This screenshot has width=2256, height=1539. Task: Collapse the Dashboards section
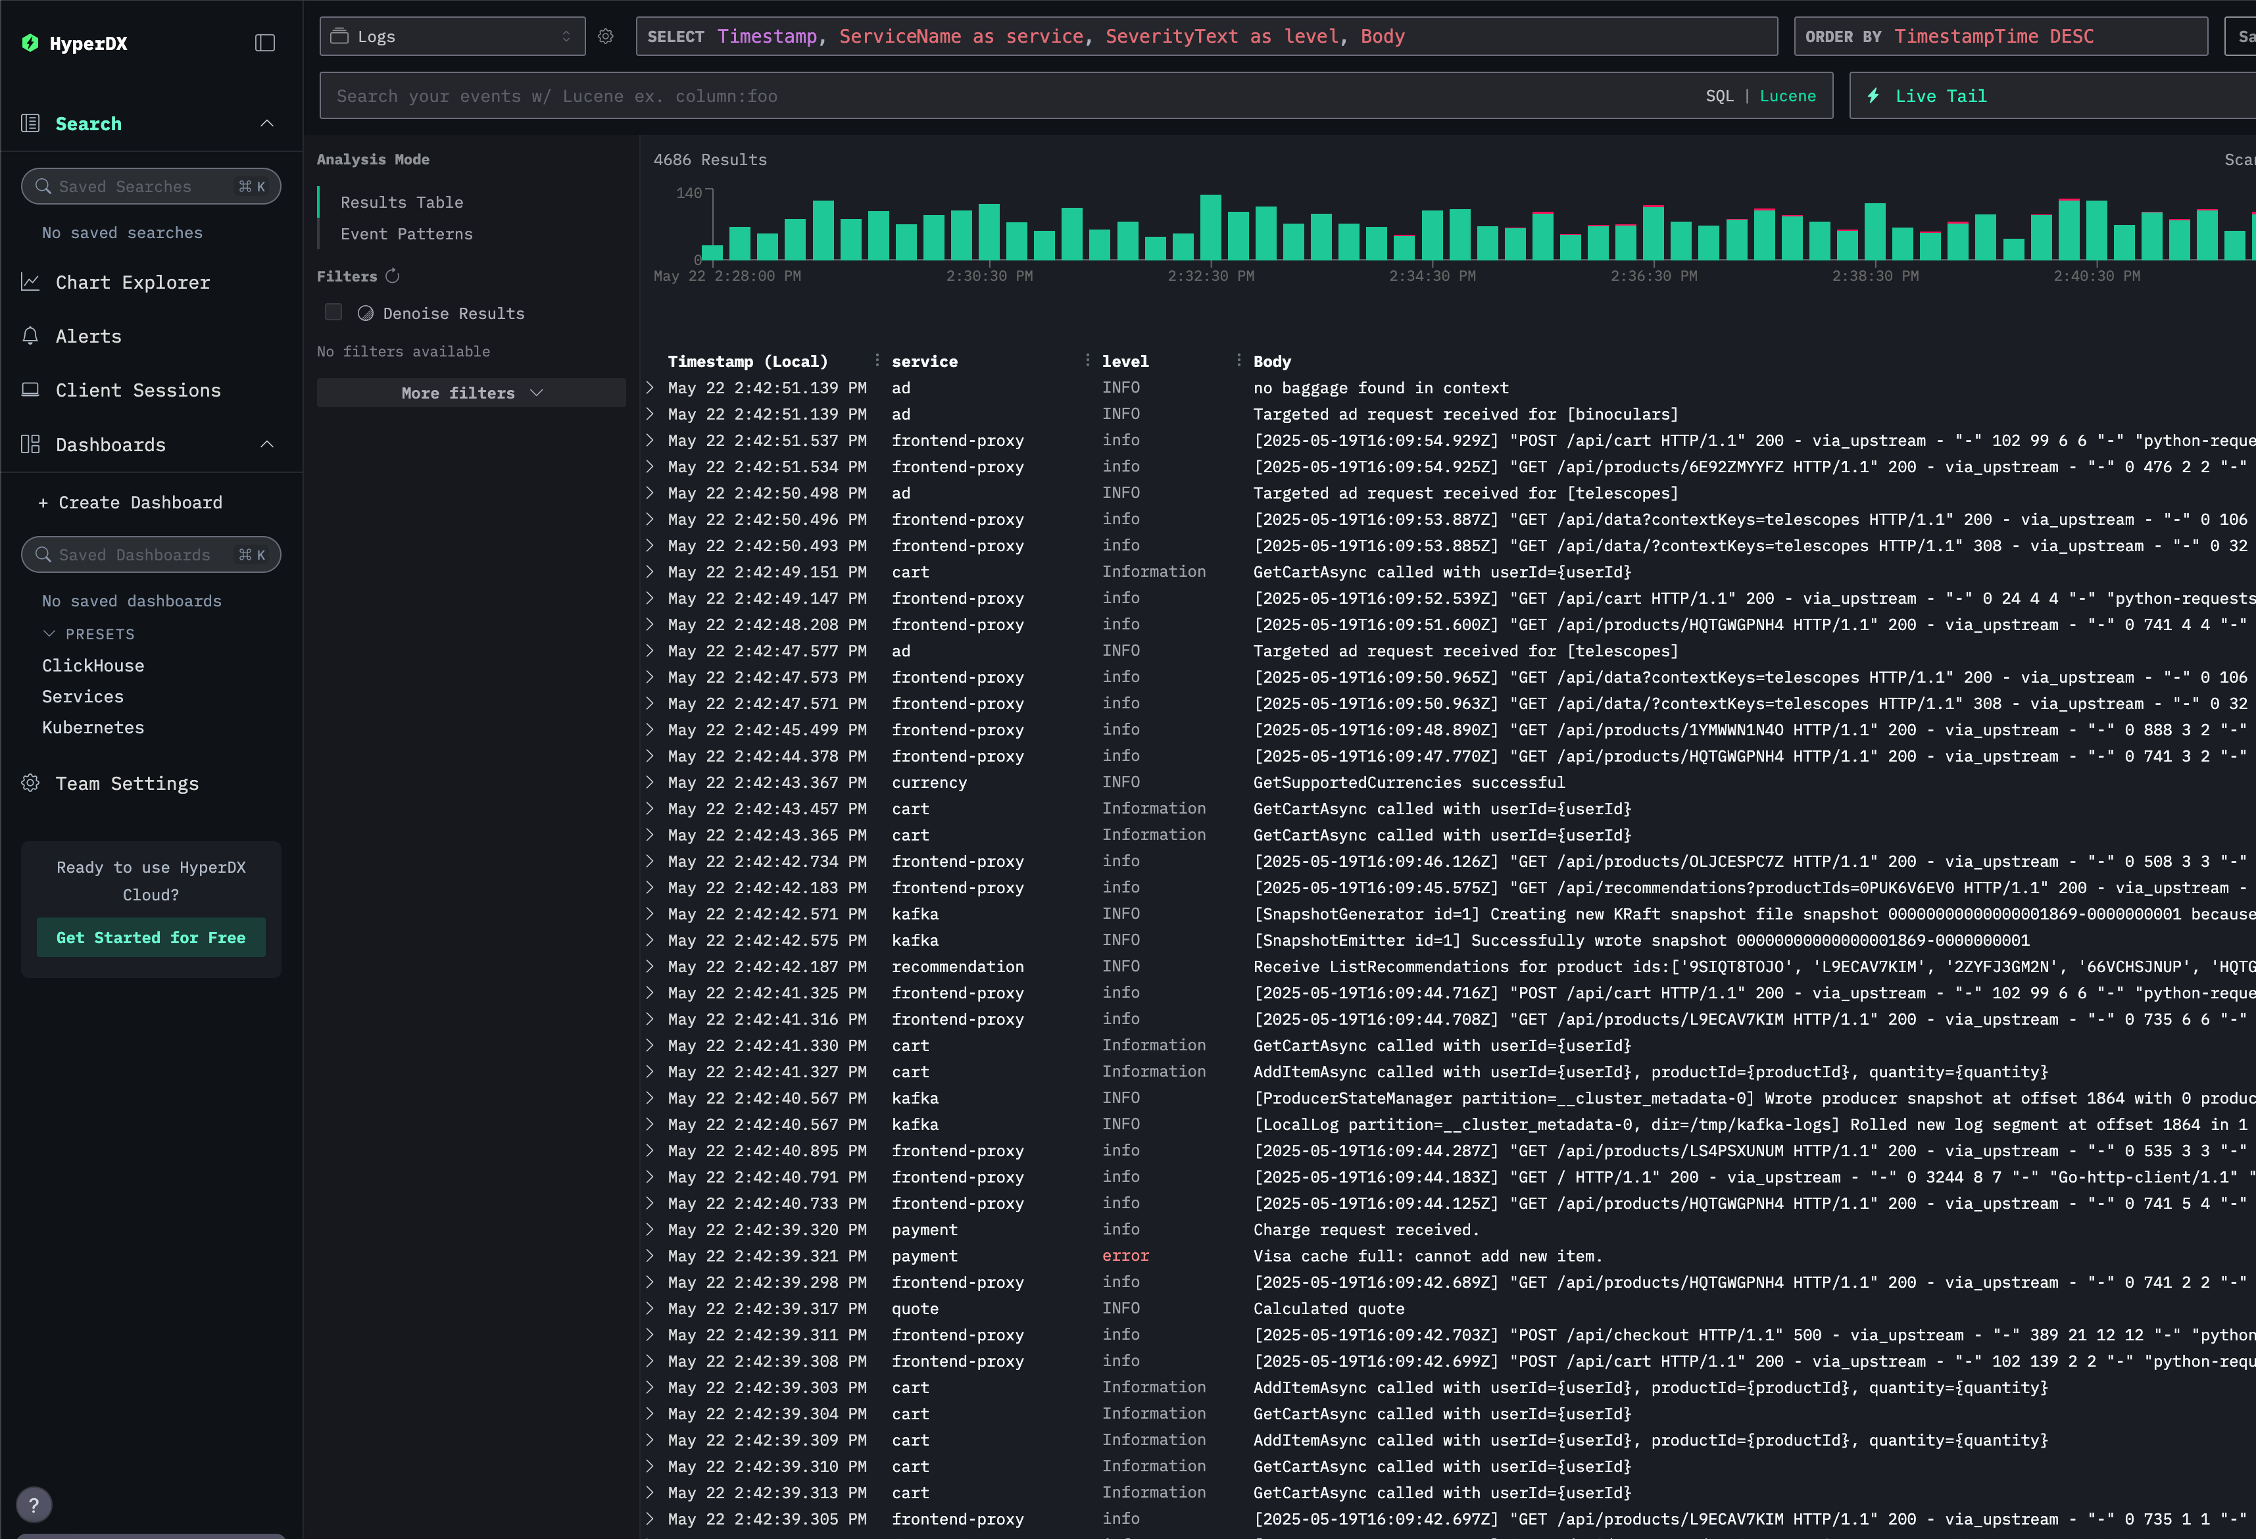(268, 444)
